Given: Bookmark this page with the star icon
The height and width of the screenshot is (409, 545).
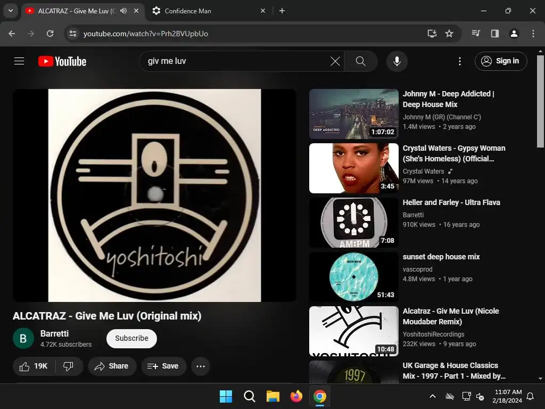Looking at the screenshot, I should [x=449, y=34].
